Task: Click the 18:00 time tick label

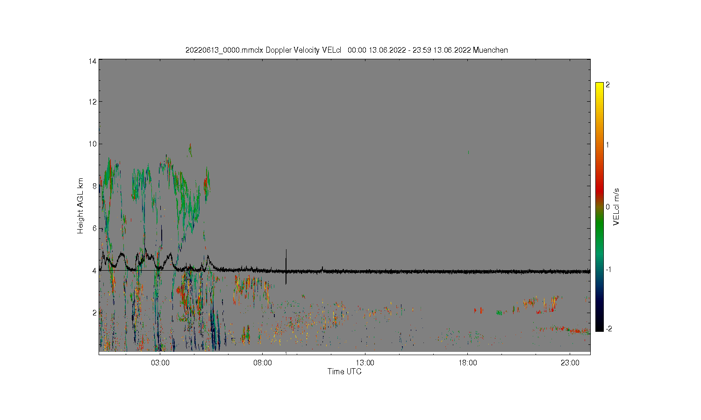Action: [x=467, y=363]
